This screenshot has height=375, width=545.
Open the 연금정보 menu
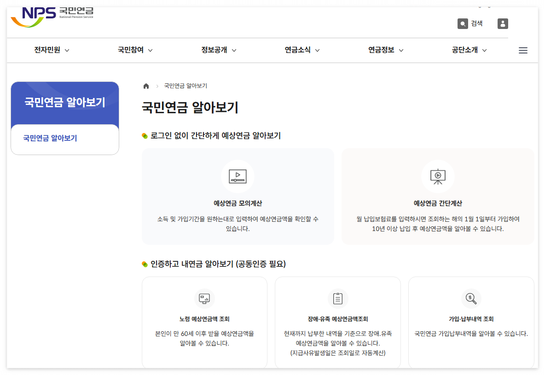click(381, 50)
